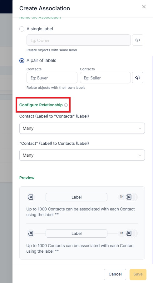This screenshot has height=283, width=153.
Task: Click the info icon next to Configure Relationship
Action: [x=66, y=105]
